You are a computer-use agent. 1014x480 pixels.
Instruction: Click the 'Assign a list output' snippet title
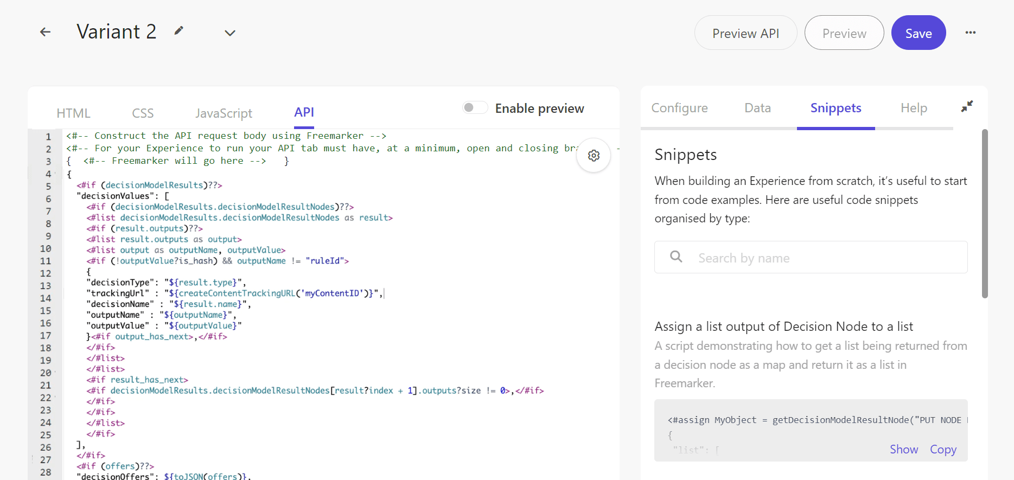[x=783, y=326]
